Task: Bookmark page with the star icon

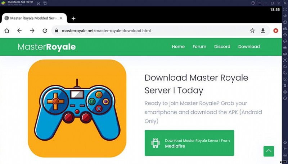Action: [252, 31]
